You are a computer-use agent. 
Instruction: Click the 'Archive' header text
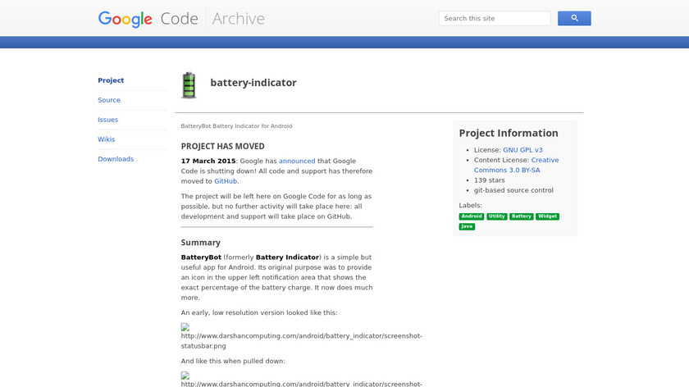[238, 19]
